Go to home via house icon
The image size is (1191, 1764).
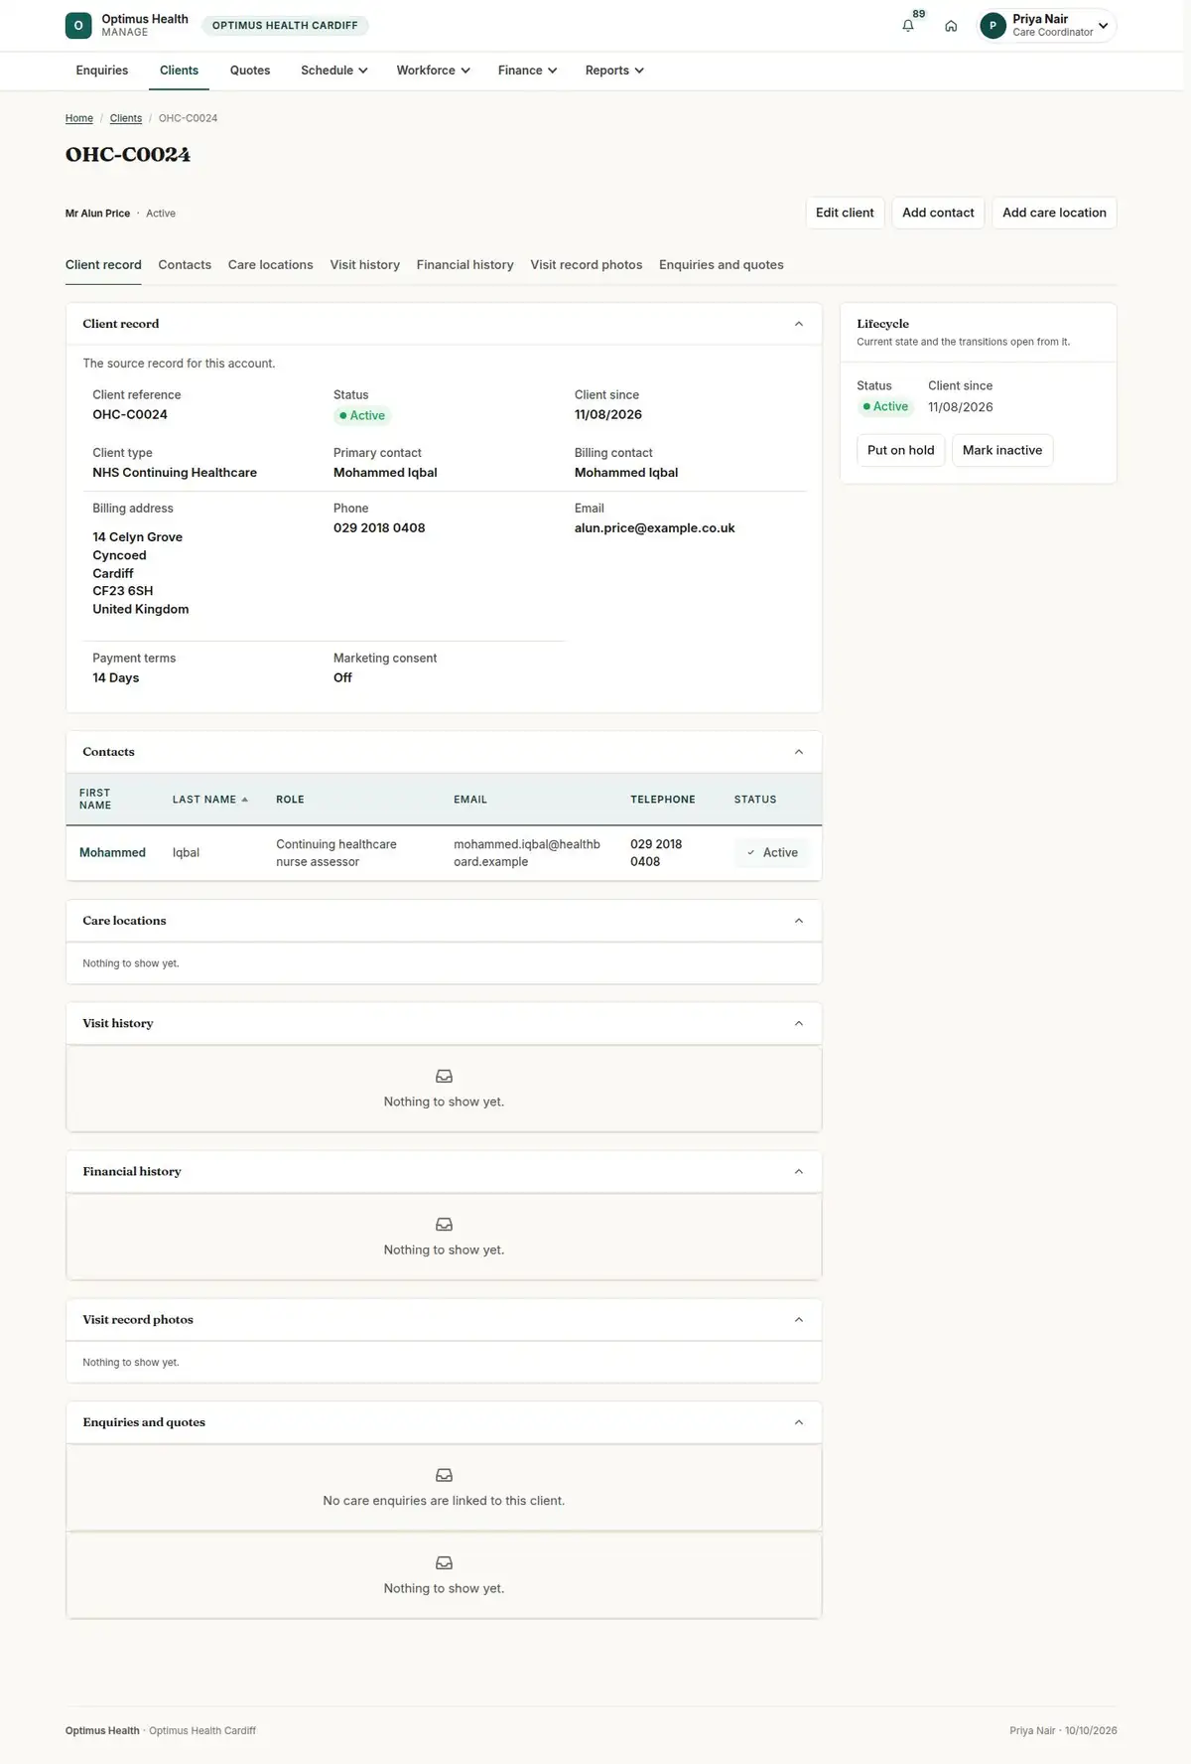click(x=951, y=26)
